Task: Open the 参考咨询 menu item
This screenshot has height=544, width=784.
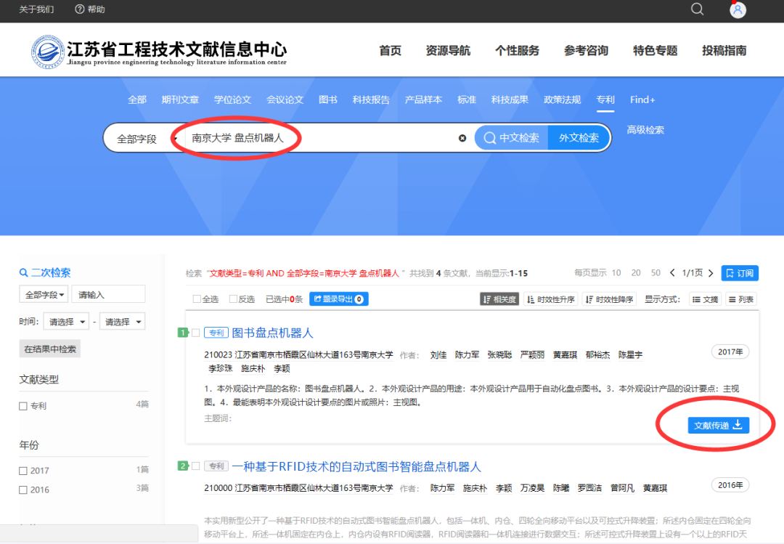Action: pos(586,51)
